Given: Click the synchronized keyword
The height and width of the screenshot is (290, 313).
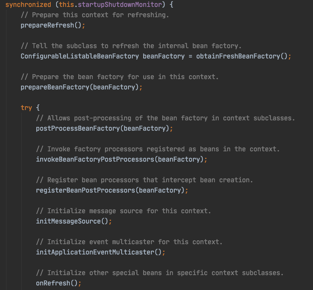Looking at the screenshot, I should point(28,5).
